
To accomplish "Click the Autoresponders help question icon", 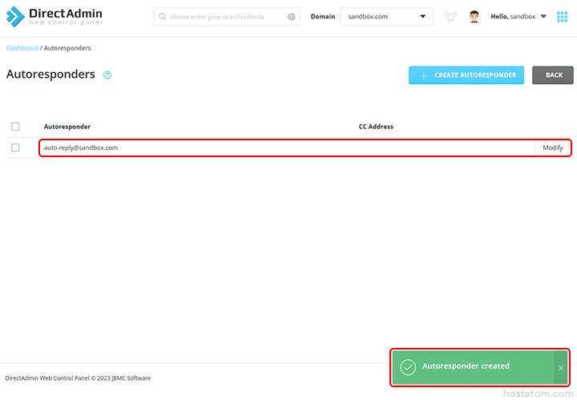I will click(x=107, y=75).
